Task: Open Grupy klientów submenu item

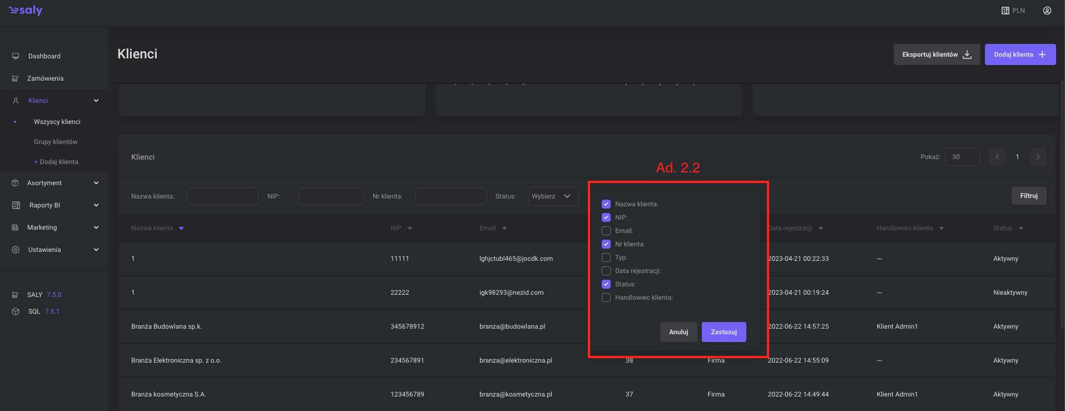Action: click(x=56, y=142)
